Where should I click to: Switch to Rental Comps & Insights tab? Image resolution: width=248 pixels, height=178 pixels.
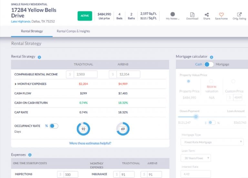tap(73, 31)
